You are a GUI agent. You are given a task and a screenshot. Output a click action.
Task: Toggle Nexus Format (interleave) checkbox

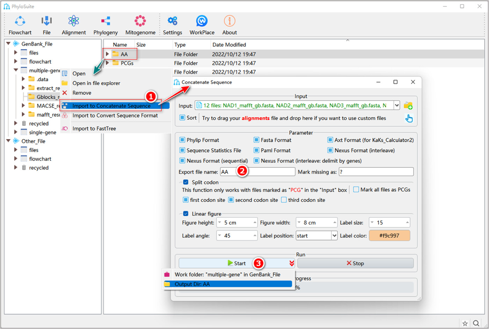[x=330, y=150]
